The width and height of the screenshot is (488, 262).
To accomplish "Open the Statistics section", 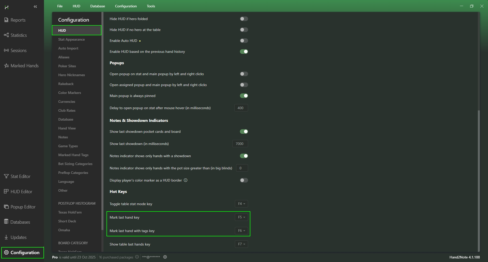I will pos(18,35).
